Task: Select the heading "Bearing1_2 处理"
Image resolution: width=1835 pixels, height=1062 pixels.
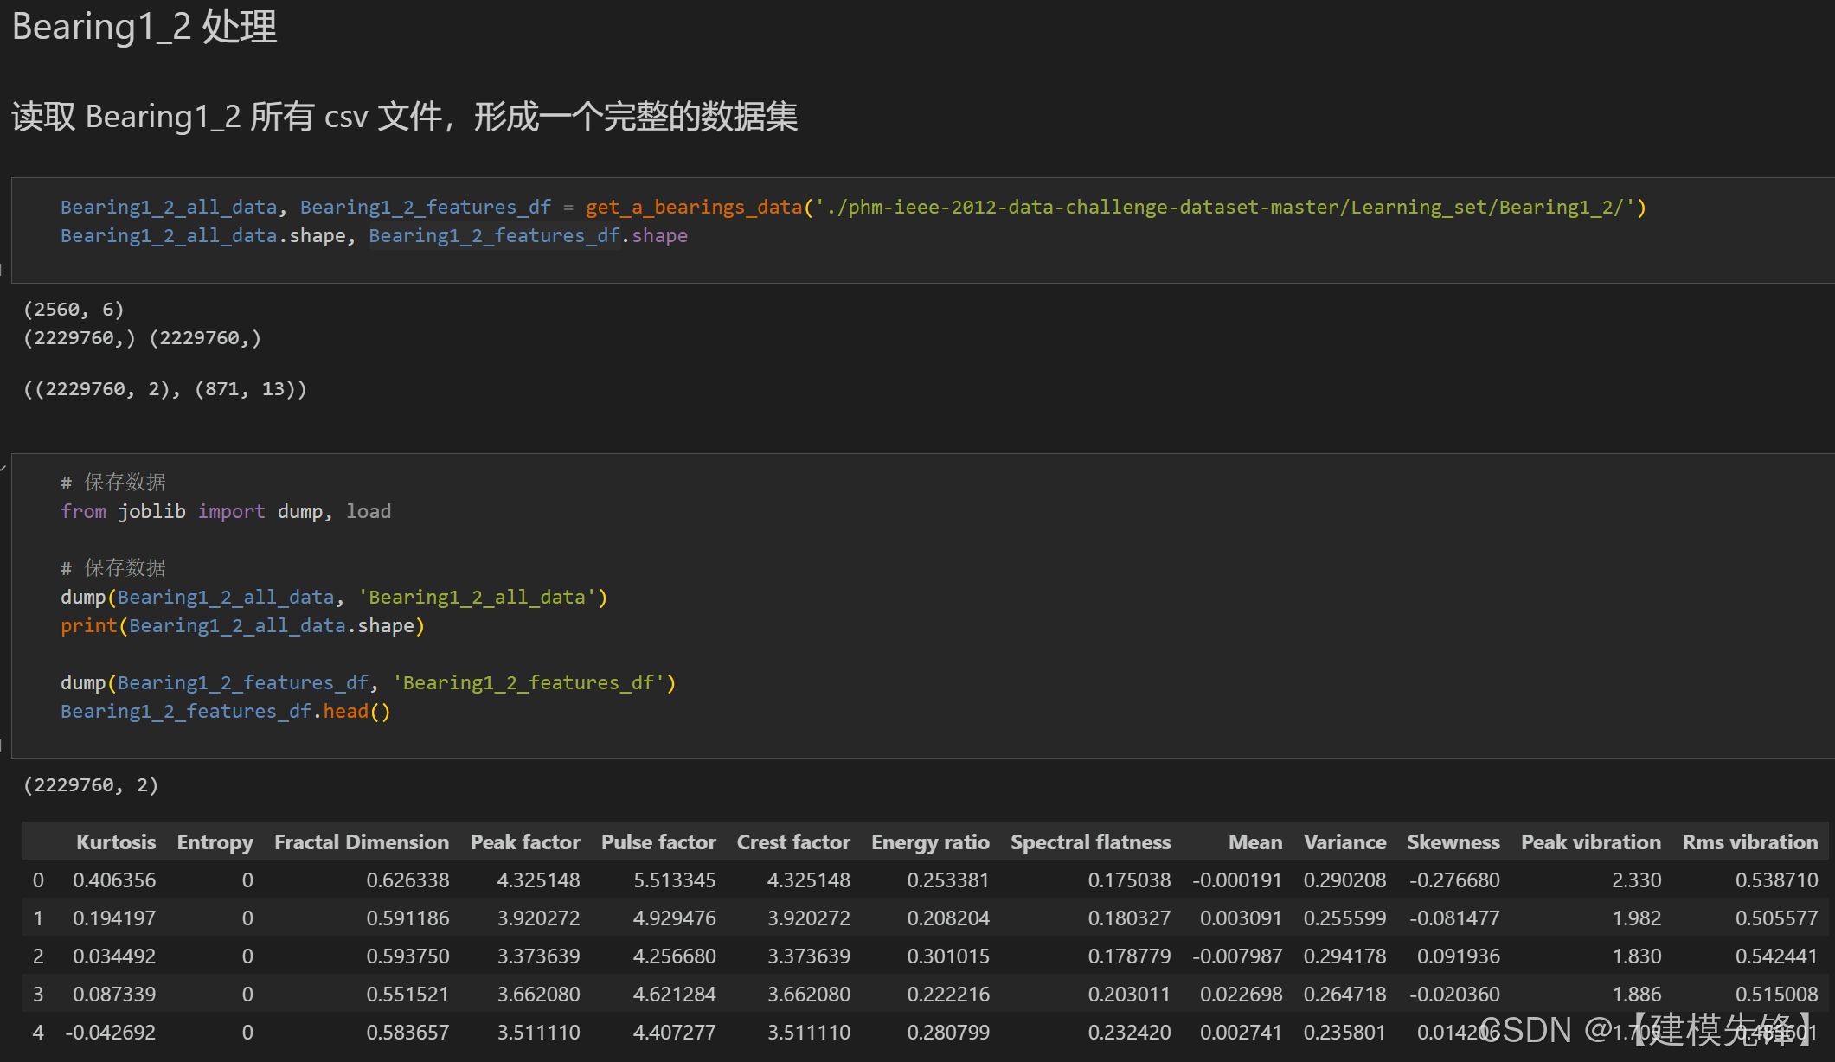Action: tap(144, 27)
